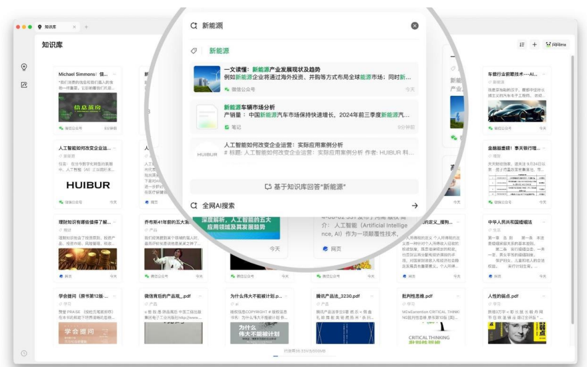Image resolution: width=587 pixels, height=367 pixels.
Task: Close the 知识库 tab
Action: click(x=74, y=27)
